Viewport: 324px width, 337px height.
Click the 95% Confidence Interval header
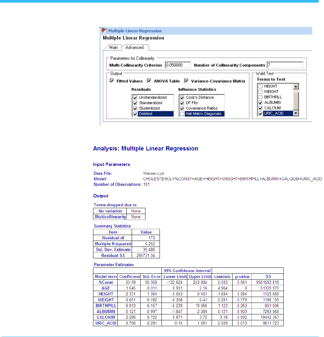[x=187, y=271]
